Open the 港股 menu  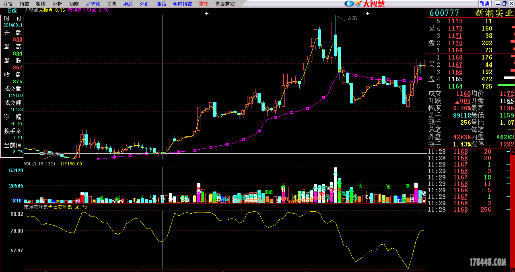point(128,4)
